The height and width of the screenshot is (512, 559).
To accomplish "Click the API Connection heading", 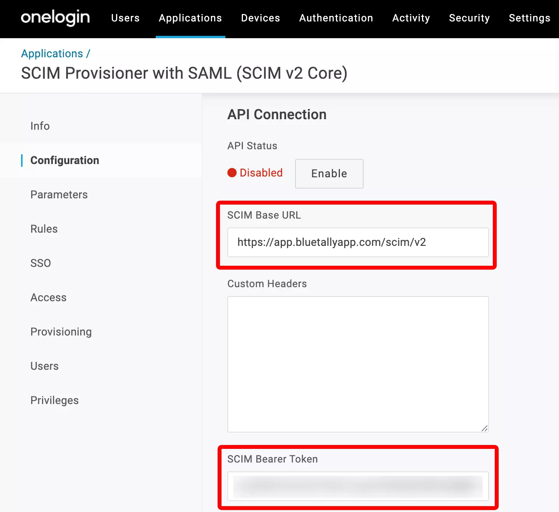I will tap(277, 115).
